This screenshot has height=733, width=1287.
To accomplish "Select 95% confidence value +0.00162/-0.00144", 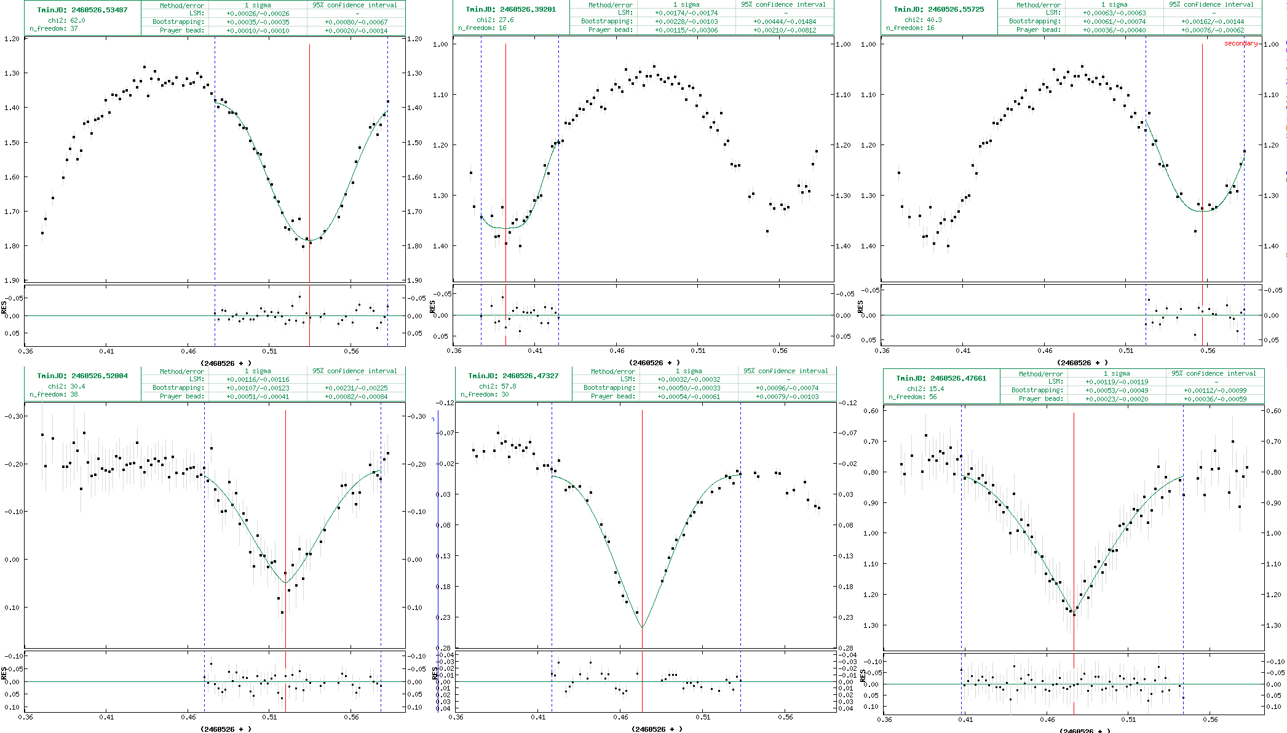I will point(1213,22).
